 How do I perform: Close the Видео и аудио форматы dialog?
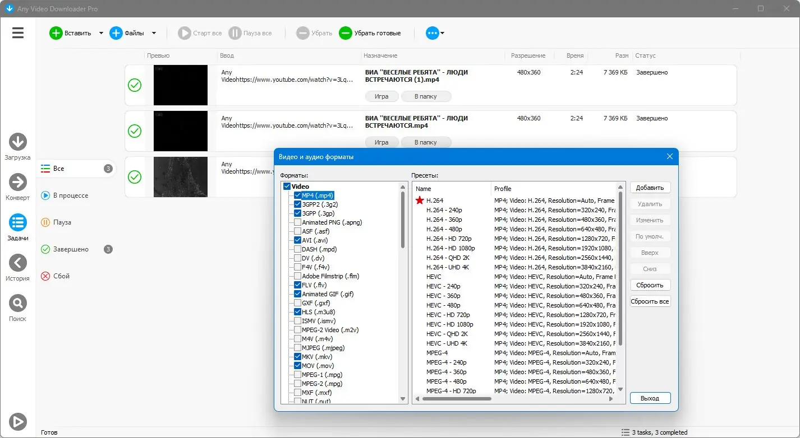(670, 157)
